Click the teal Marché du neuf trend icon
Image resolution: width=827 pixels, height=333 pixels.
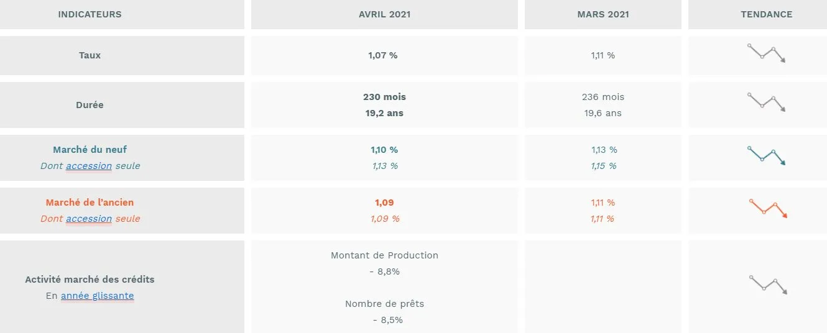click(x=767, y=155)
